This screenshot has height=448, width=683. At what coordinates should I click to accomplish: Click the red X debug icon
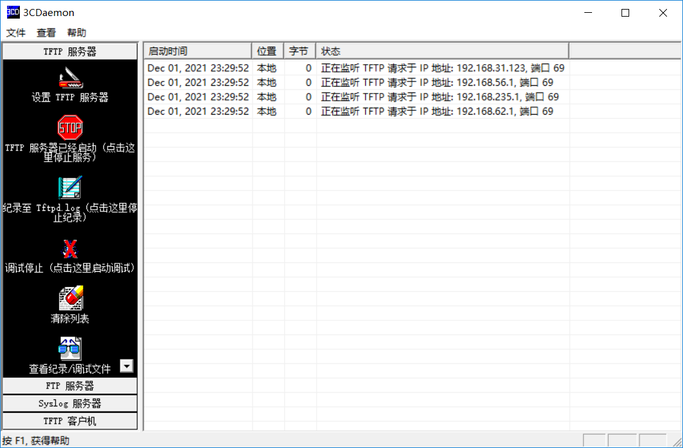click(70, 249)
